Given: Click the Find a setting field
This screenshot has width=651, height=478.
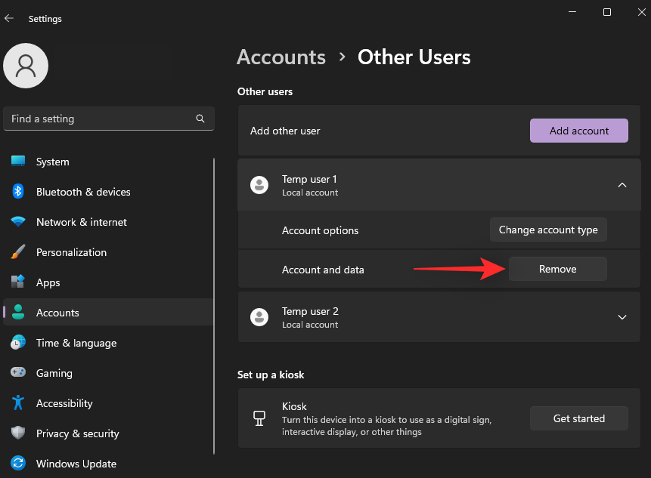Looking at the screenshot, I should (x=109, y=119).
